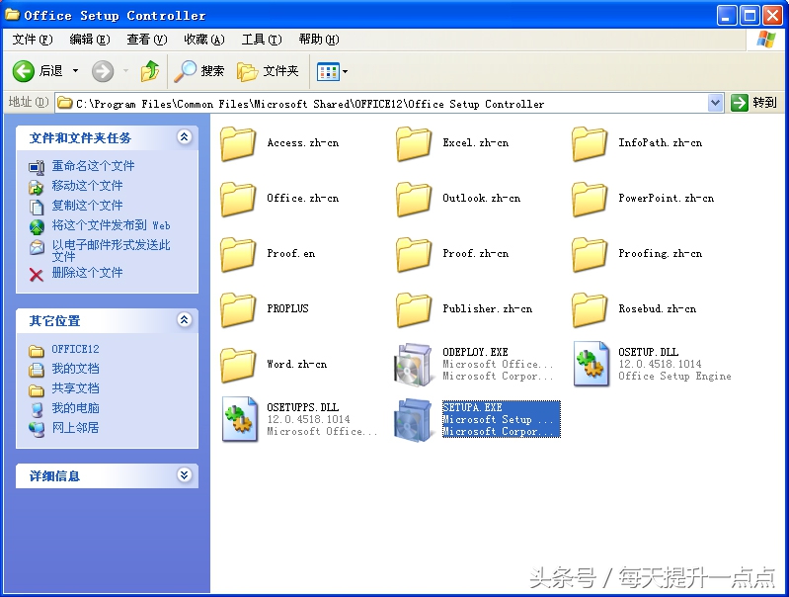
Task: Click 删除这个文件 task link
Action: pyautogui.click(x=87, y=273)
